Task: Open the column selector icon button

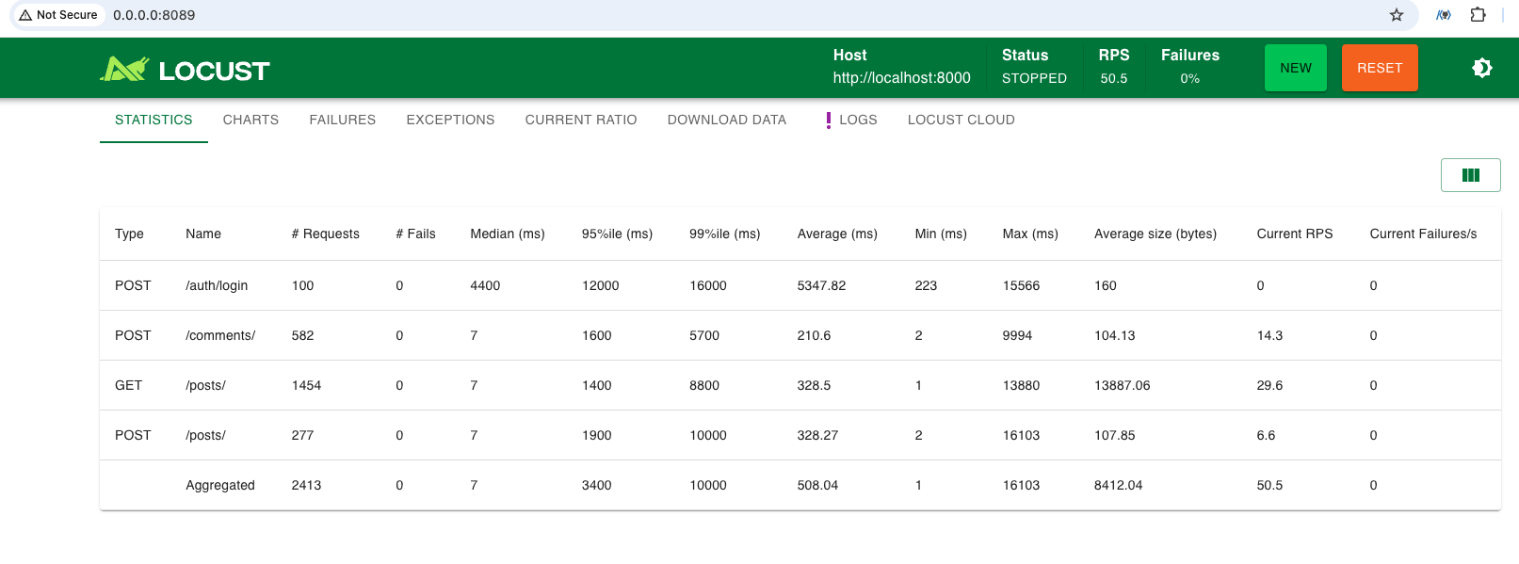Action: 1470,175
